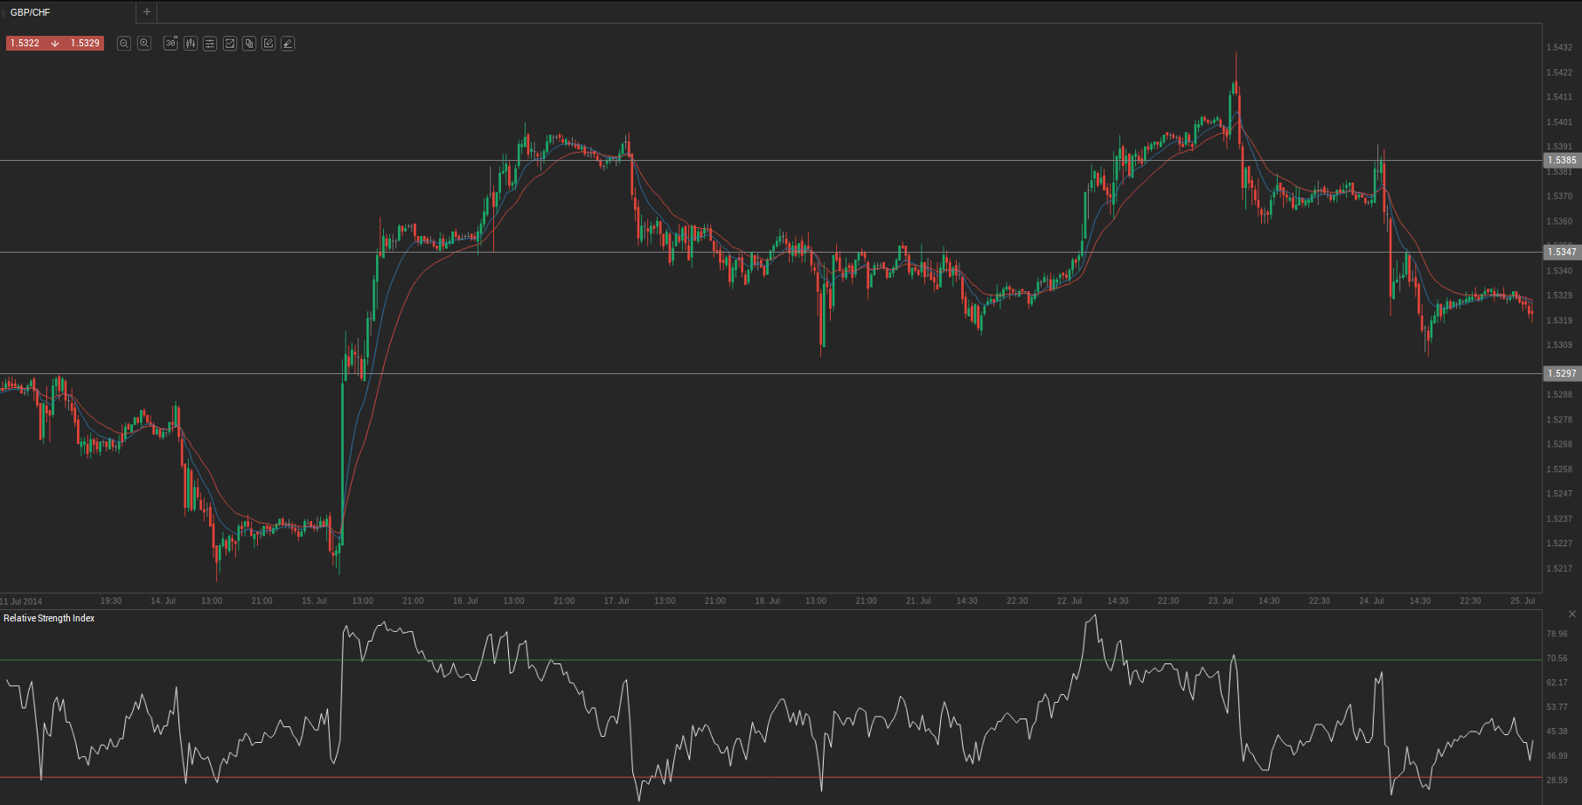Select the 1.5297 horizontal level label
Viewport: 1582px width, 805px height.
pyautogui.click(x=1561, y=374)
